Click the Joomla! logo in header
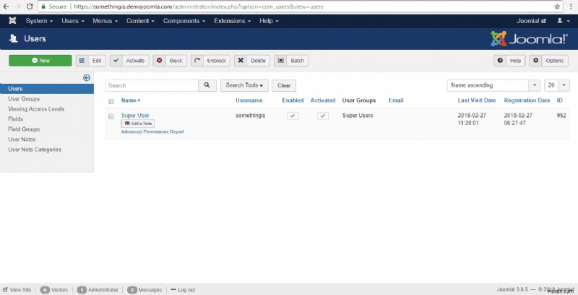The height and width of the screenshot is (295, 578). (529, 38)
